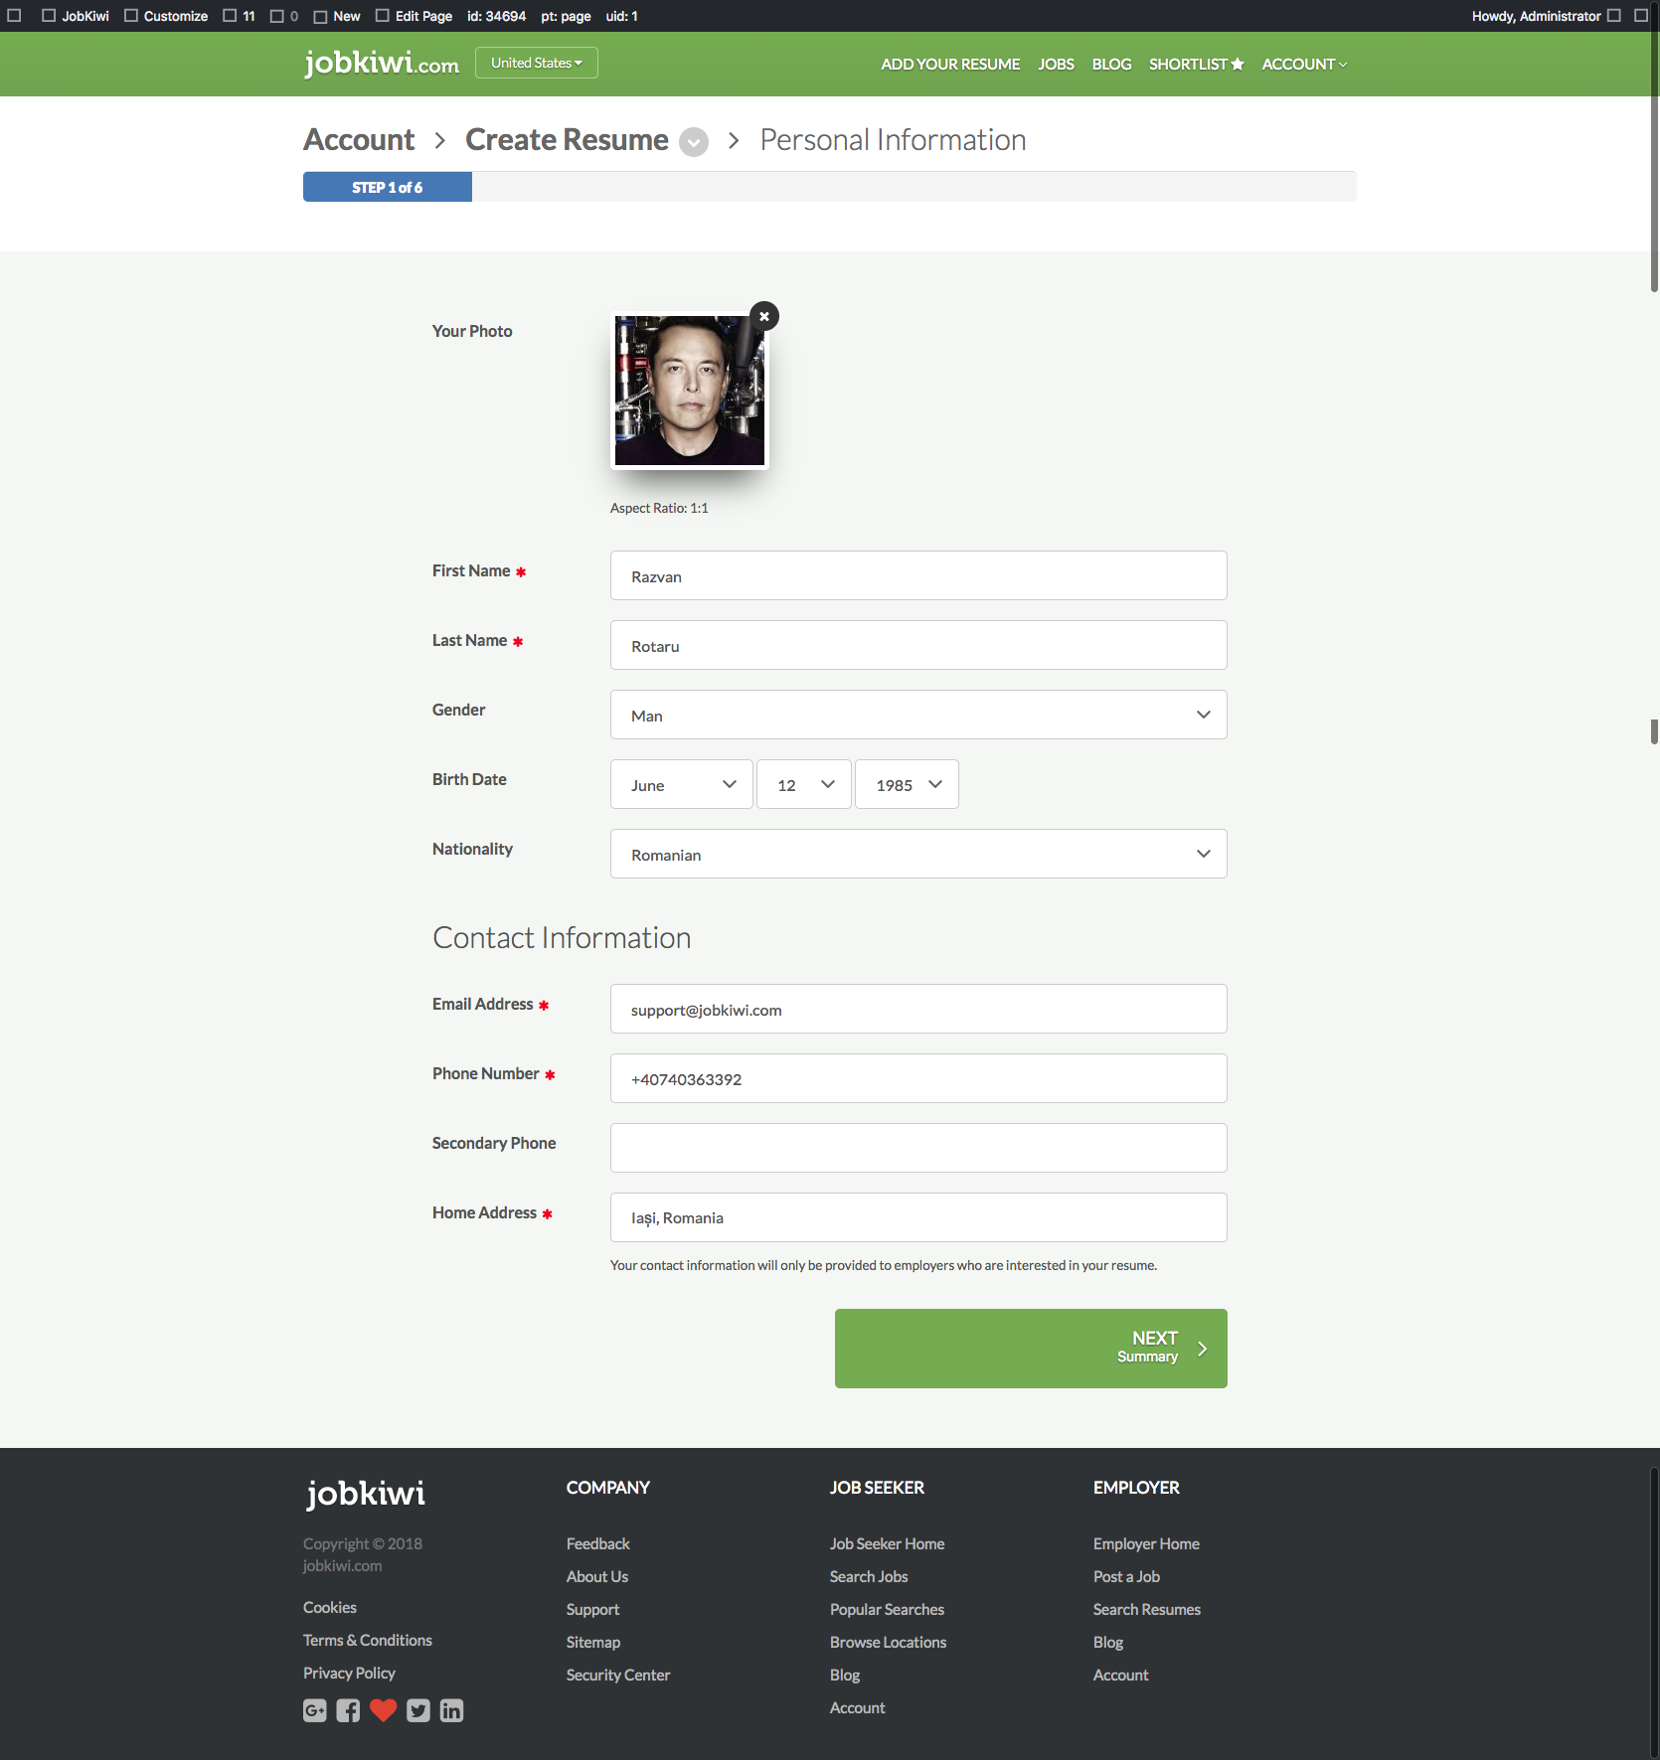The image size is (1660, 1760).
Task: Open the Nationality dropdown showing Romanian
Action: tap(918, 854)
